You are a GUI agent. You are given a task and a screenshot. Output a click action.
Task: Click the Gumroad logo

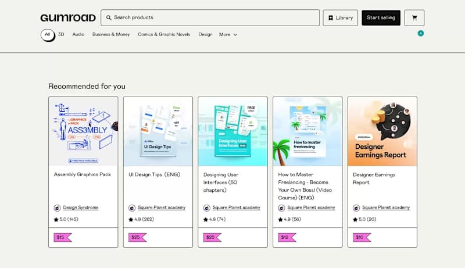click(68, 18)
